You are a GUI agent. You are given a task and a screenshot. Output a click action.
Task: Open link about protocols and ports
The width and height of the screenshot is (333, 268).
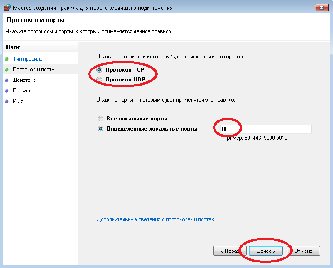(x=155, y=219)
